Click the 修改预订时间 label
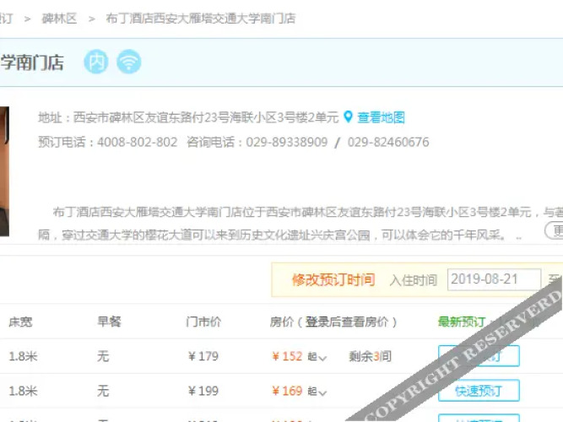This screenshot has height=422, width=563. [333, 279]
